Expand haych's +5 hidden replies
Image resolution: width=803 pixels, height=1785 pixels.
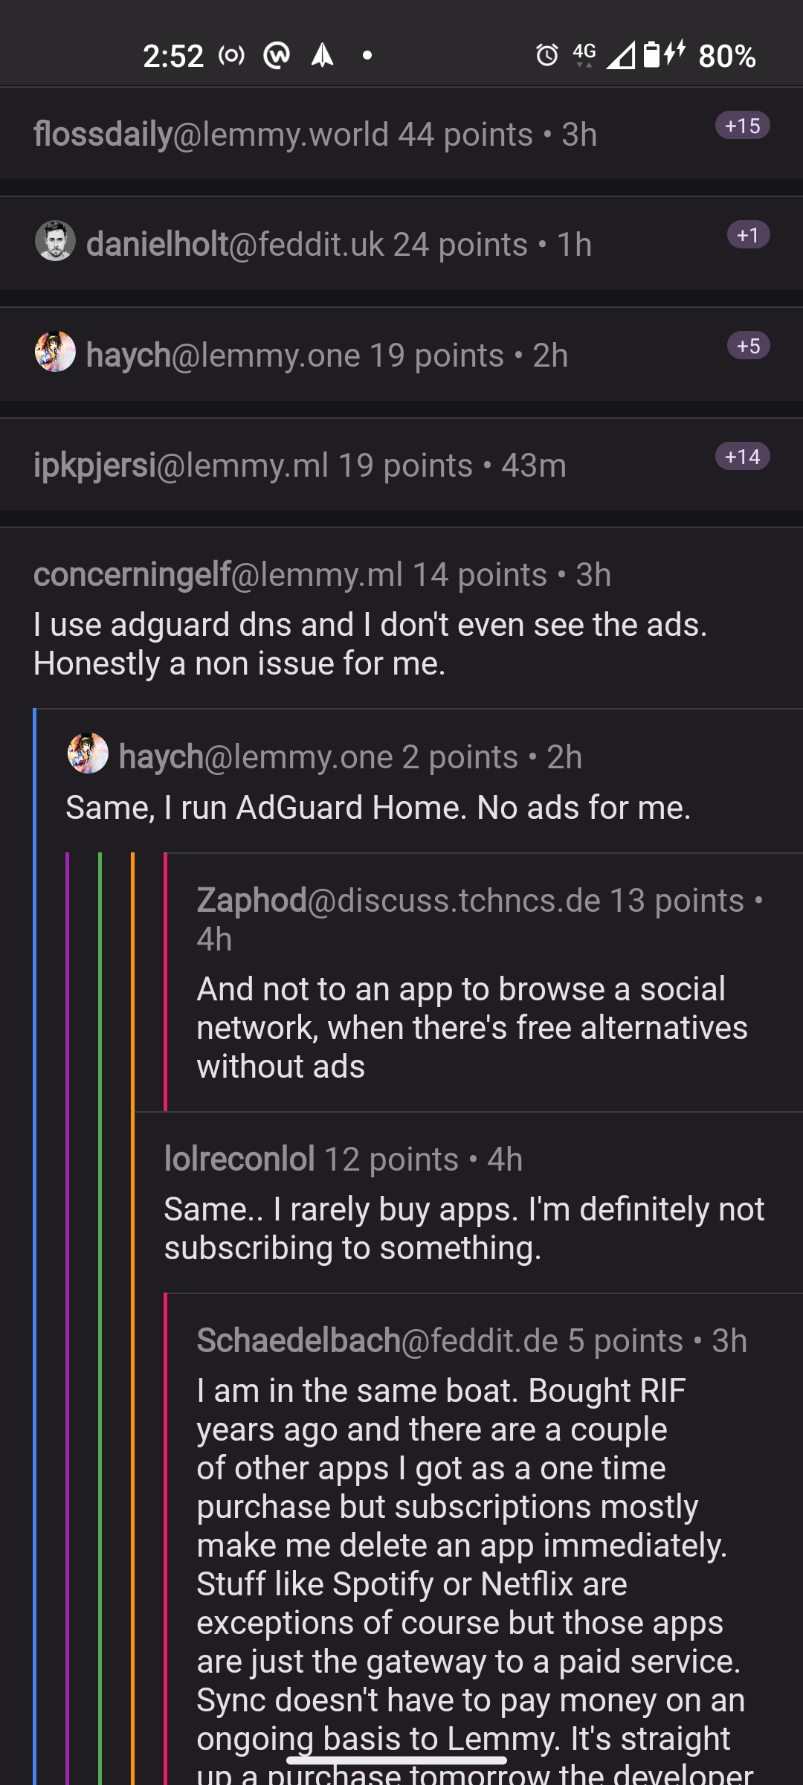pyautogui.click(x=748, y=346)
